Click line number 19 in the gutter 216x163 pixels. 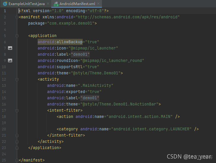tap(4, 123)
